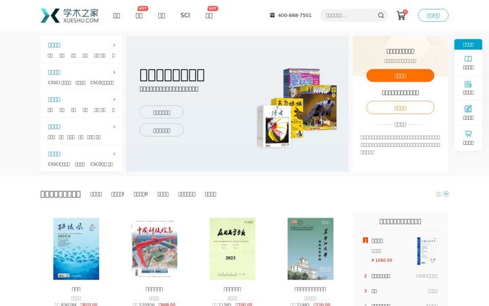Open the second navigation item with HOT badge
The image size is (489, 306).
(x=139, y=16)
